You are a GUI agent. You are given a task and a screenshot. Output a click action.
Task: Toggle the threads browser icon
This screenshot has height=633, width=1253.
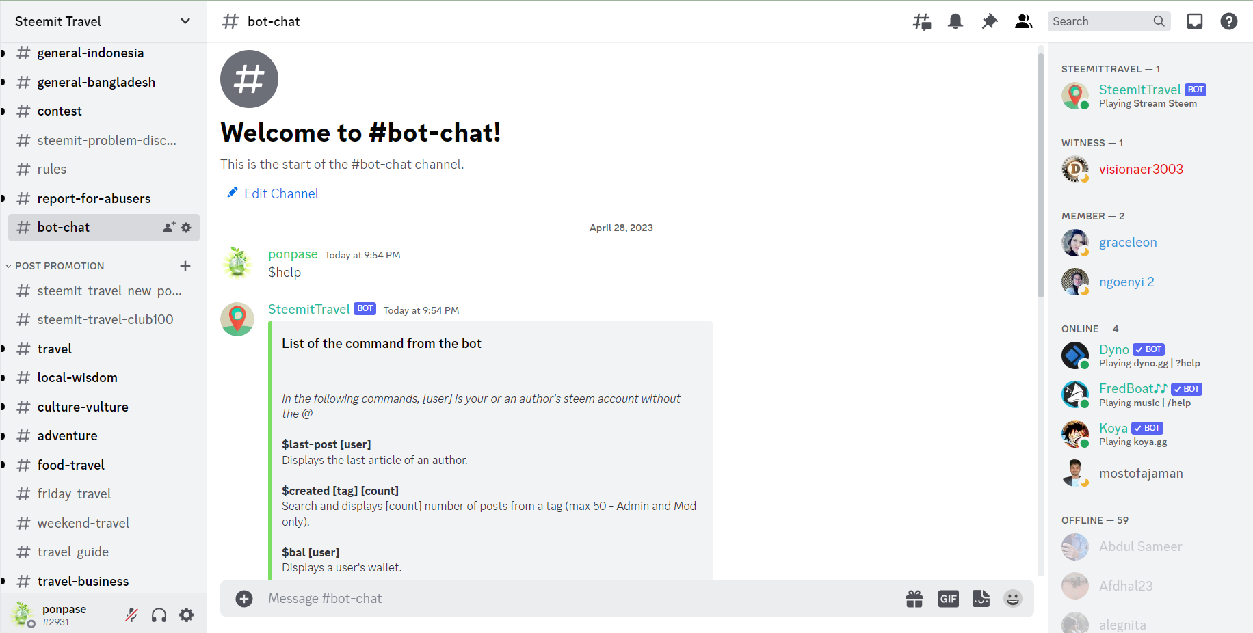tap(921, 21)
